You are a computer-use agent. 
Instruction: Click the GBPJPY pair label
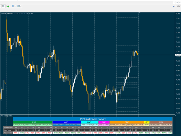(x=135, y=125)
